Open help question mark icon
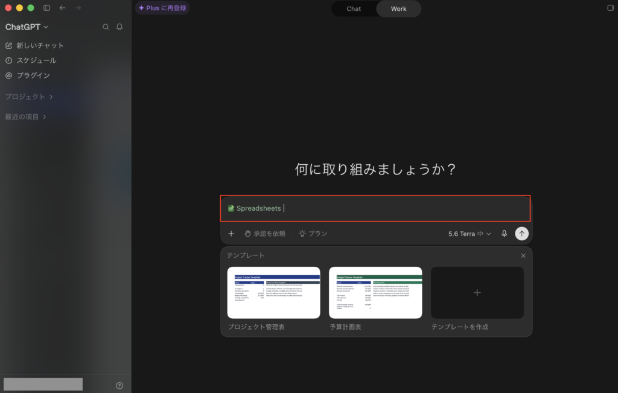Image resolution: width=618 pixels, height=393 pixels. 119,386
